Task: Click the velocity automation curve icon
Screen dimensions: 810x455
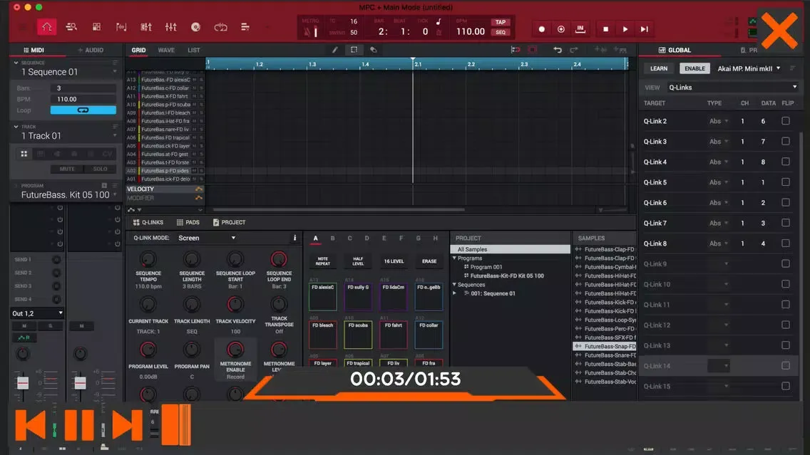Action: click(x=199, y=189)
